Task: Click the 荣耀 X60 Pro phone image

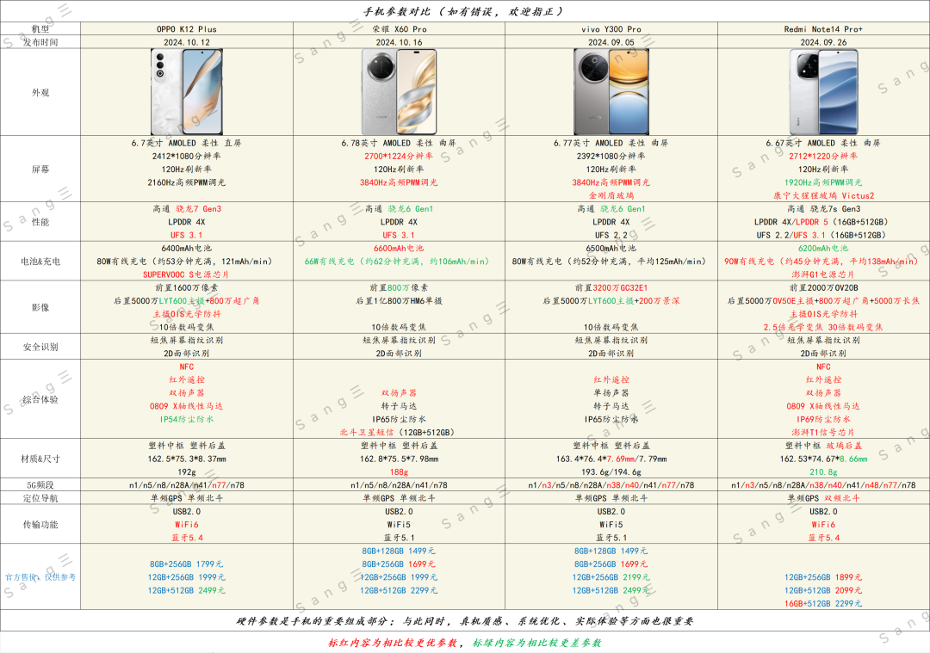Action: [x=400, y=92]
